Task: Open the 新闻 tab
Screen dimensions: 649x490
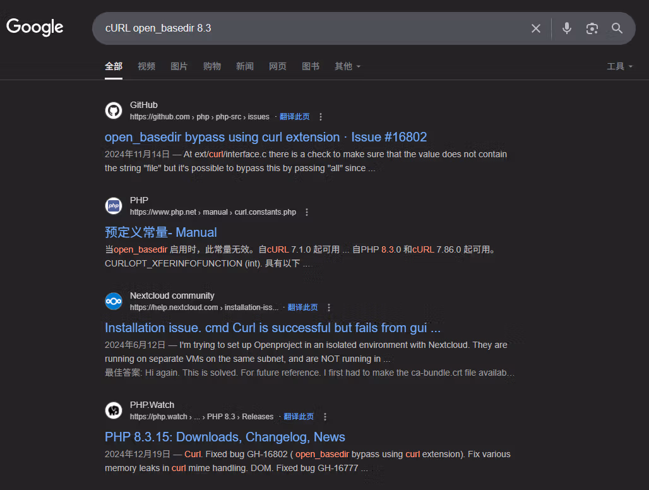Action: point(244,66)
